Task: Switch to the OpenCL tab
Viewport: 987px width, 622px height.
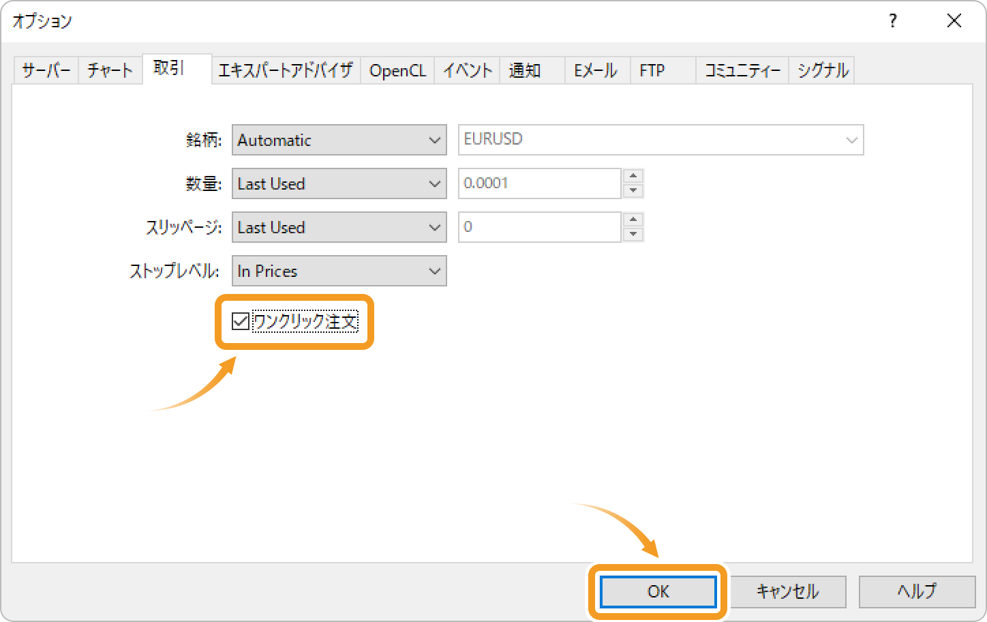Action: pos(397,70)
